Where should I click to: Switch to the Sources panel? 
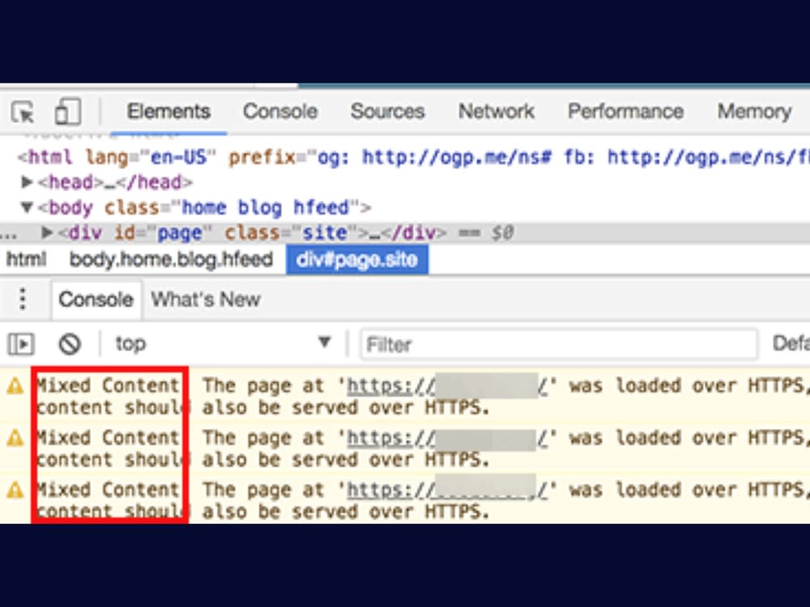(387, 112)
